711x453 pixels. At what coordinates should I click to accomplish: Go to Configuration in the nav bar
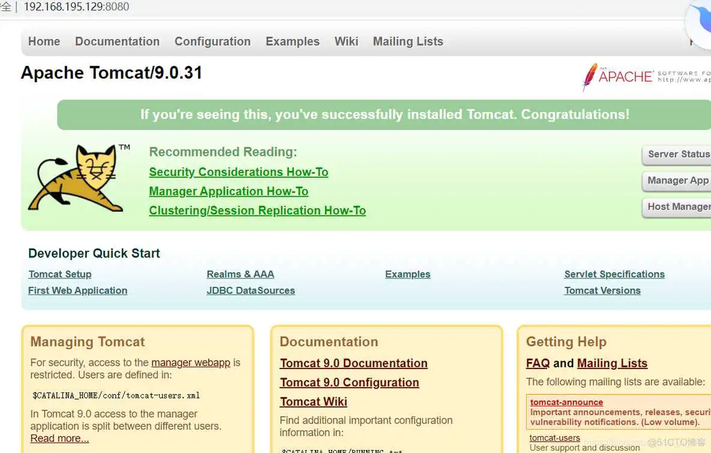click(213, 41)
